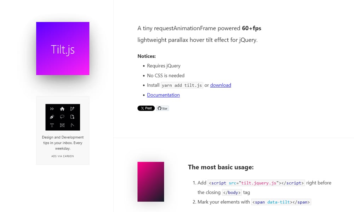Image resolution: width=354 pixels, height=212 pixels.
Task: Click the span data-tilt code snippet
Action: [281, 202]
